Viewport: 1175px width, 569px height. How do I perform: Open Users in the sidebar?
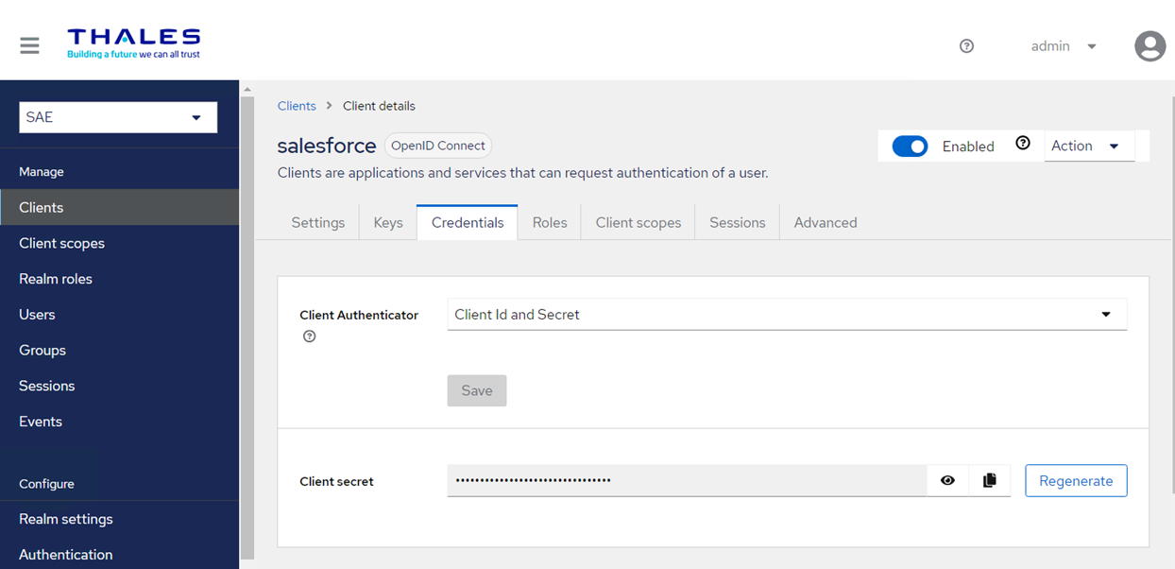click(x=38, y=315)
